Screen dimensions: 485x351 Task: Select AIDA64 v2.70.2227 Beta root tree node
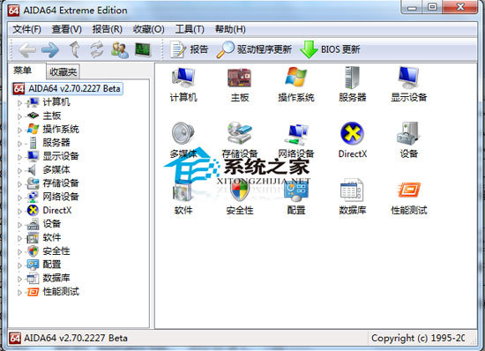[x=68, y=89]
